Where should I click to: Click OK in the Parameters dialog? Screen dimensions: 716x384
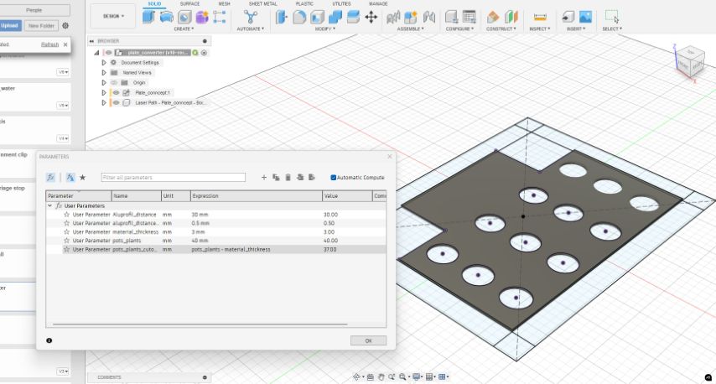coord(369,340)
